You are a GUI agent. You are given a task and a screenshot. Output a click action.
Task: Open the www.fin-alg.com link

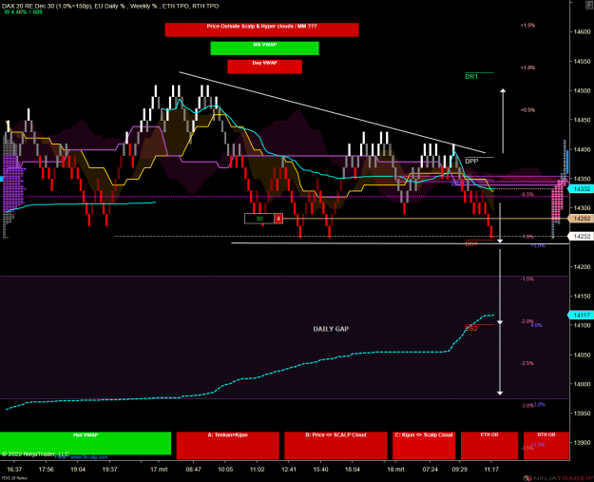pyautogui.click(x=89, y=457)
